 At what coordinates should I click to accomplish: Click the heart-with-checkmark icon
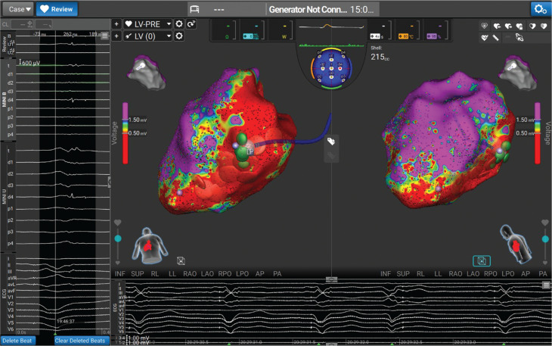(x=485, y=37)
